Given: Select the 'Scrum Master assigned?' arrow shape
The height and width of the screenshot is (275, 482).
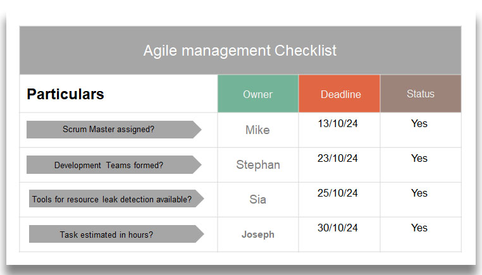Looking at the screenshot, I should click(x=109, y=130).
